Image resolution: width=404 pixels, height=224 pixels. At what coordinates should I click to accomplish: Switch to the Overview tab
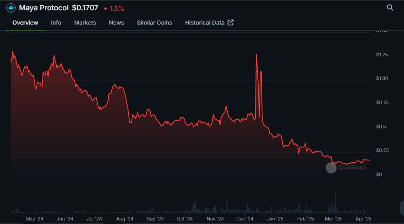[x=25, y=22]
